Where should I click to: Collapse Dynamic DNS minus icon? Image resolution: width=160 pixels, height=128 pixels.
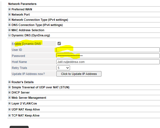click(9, 35)
